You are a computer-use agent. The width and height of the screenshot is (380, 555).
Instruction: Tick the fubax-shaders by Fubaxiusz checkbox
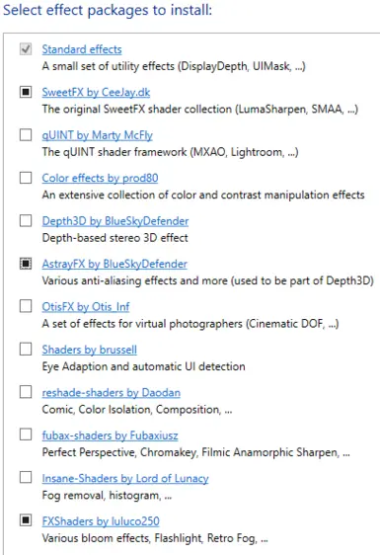coord(26,435)
